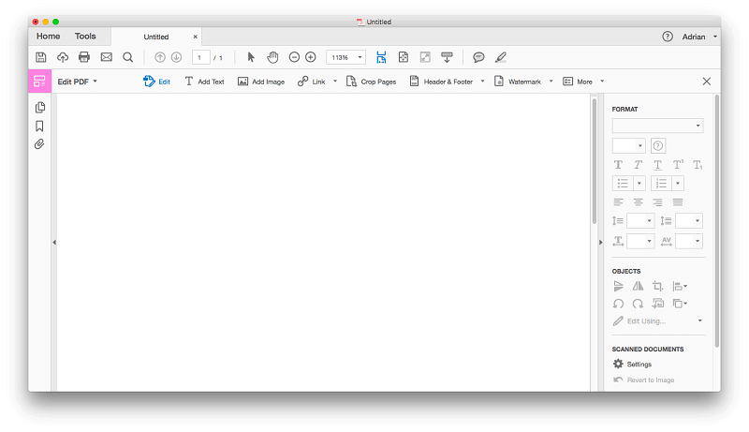Open Help question mark near Adrian

[x=668, y=37]
